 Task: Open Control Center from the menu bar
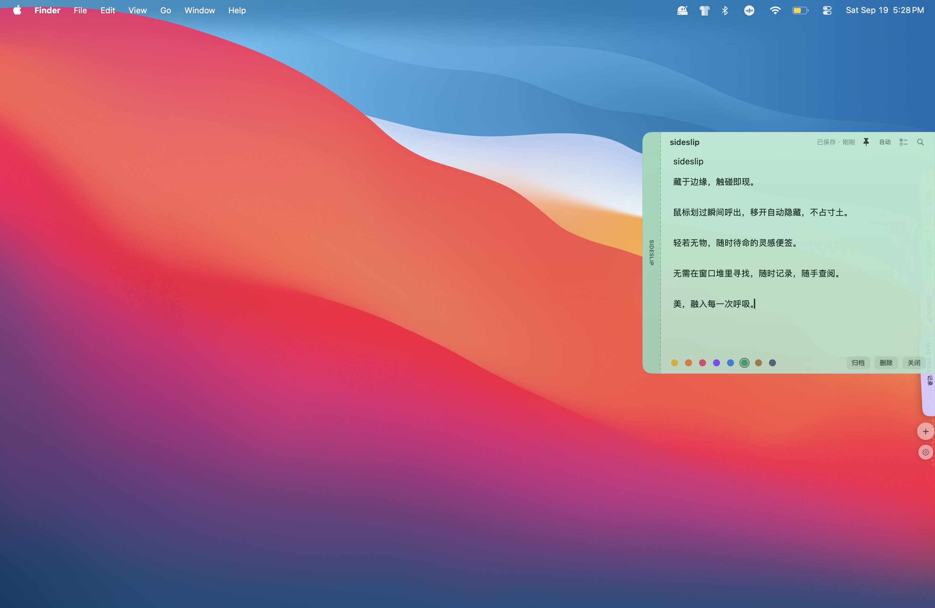click(827, 10)
